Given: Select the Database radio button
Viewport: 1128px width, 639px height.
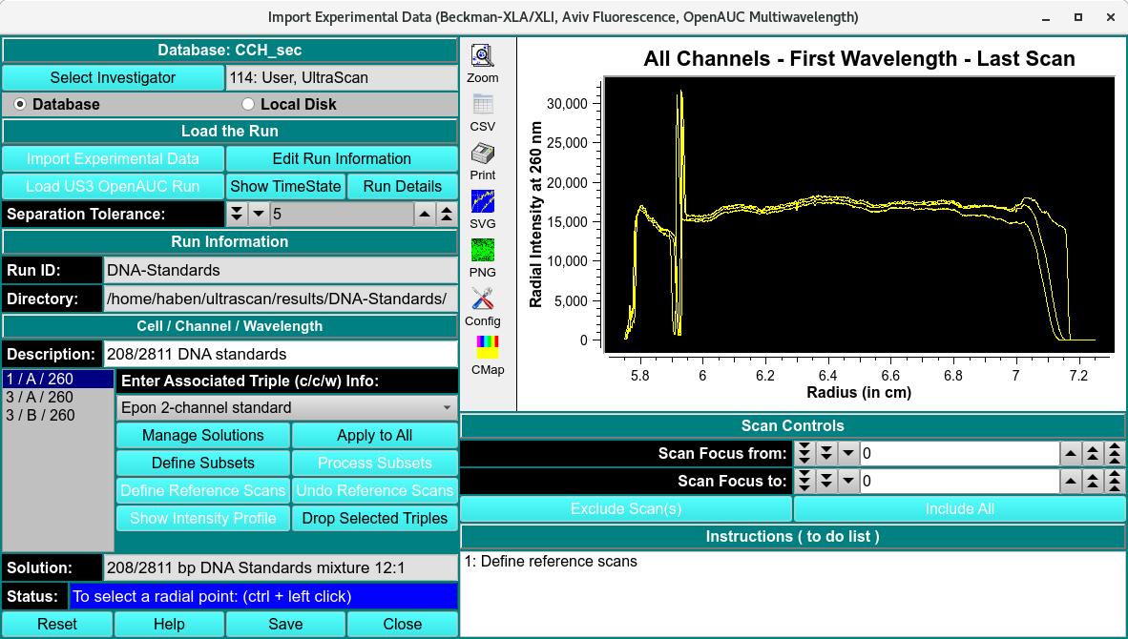Looking at the screenshot, I should [20, 104].
